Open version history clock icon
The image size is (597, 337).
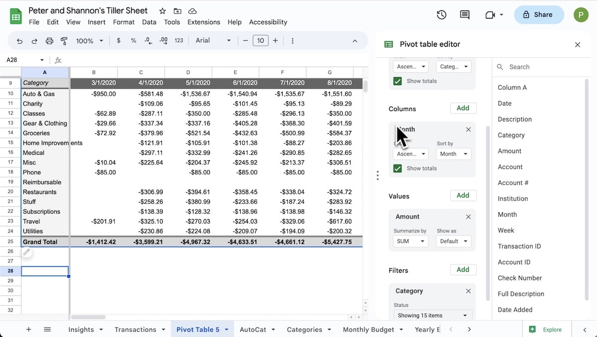pyautogui.click(x=441, y=15)
